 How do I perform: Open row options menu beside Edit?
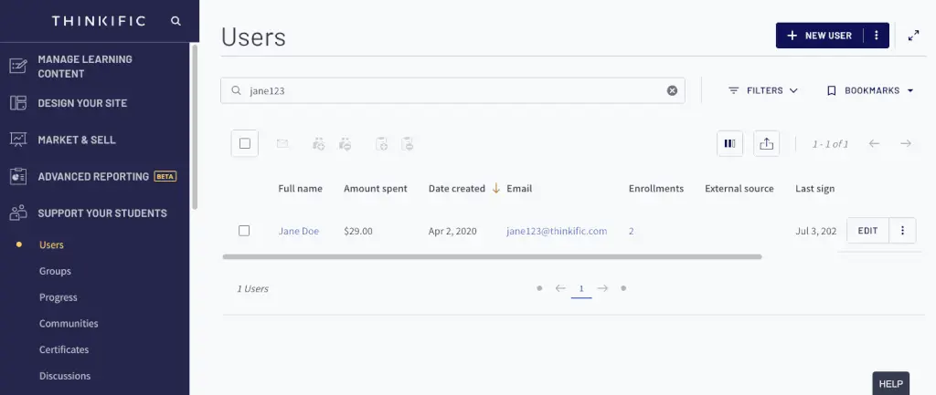(x=902, y=231)
